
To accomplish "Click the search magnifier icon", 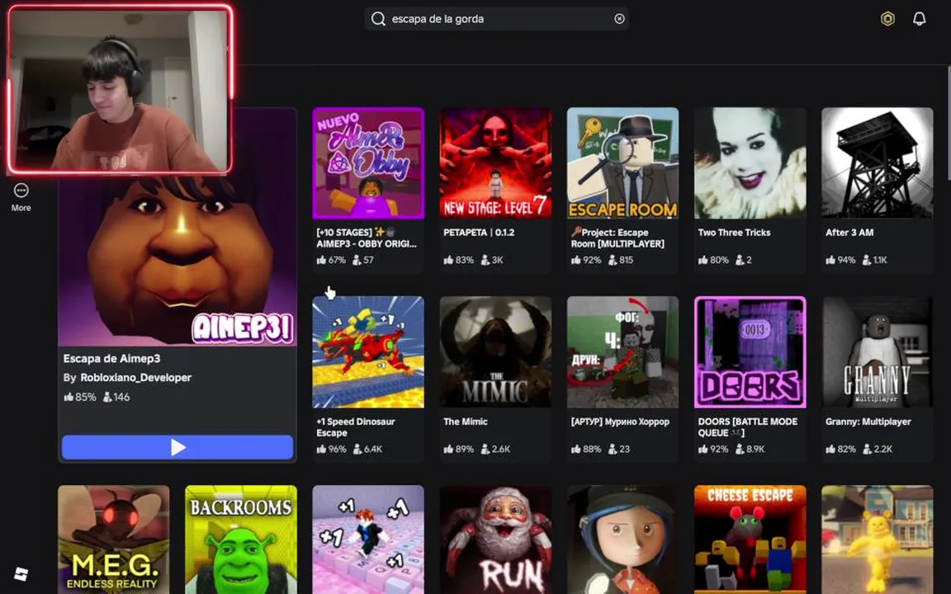I will [x=378, y=19].
